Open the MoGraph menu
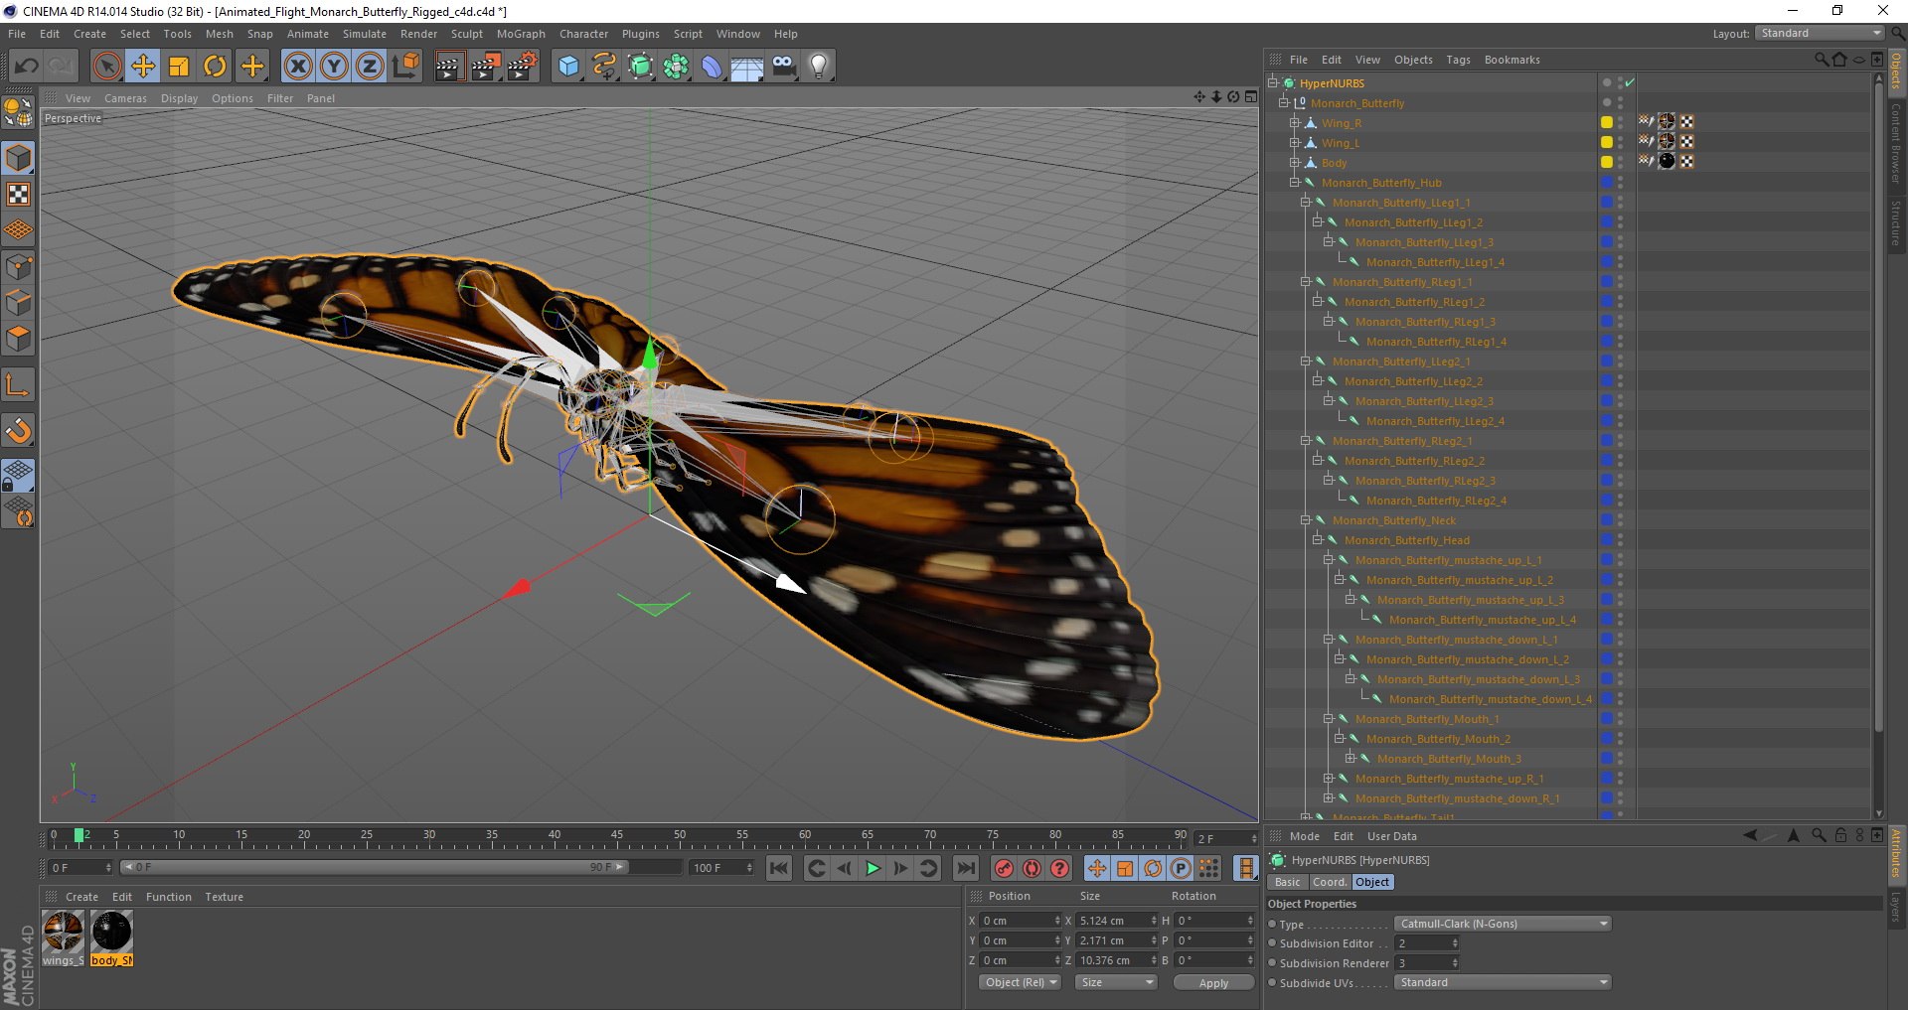Viewport: 1908px width, 1010px height. [521, 34]
